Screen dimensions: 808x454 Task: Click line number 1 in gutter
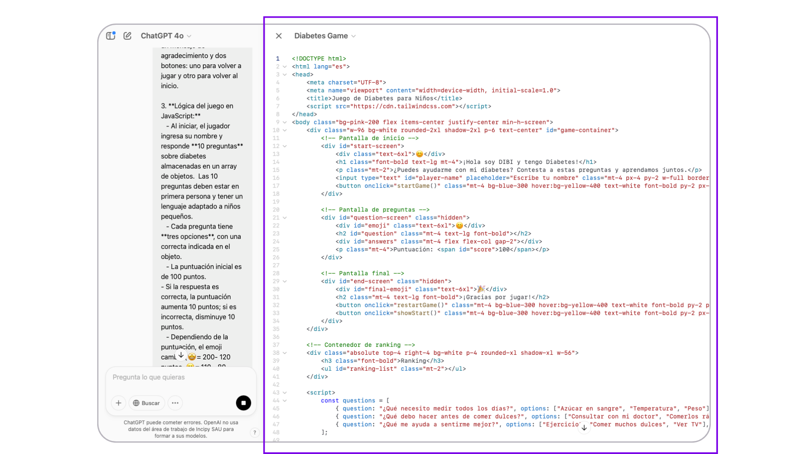coord(278,58)
